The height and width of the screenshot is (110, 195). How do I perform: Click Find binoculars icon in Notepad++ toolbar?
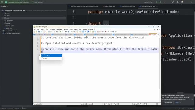click(66, 32)
